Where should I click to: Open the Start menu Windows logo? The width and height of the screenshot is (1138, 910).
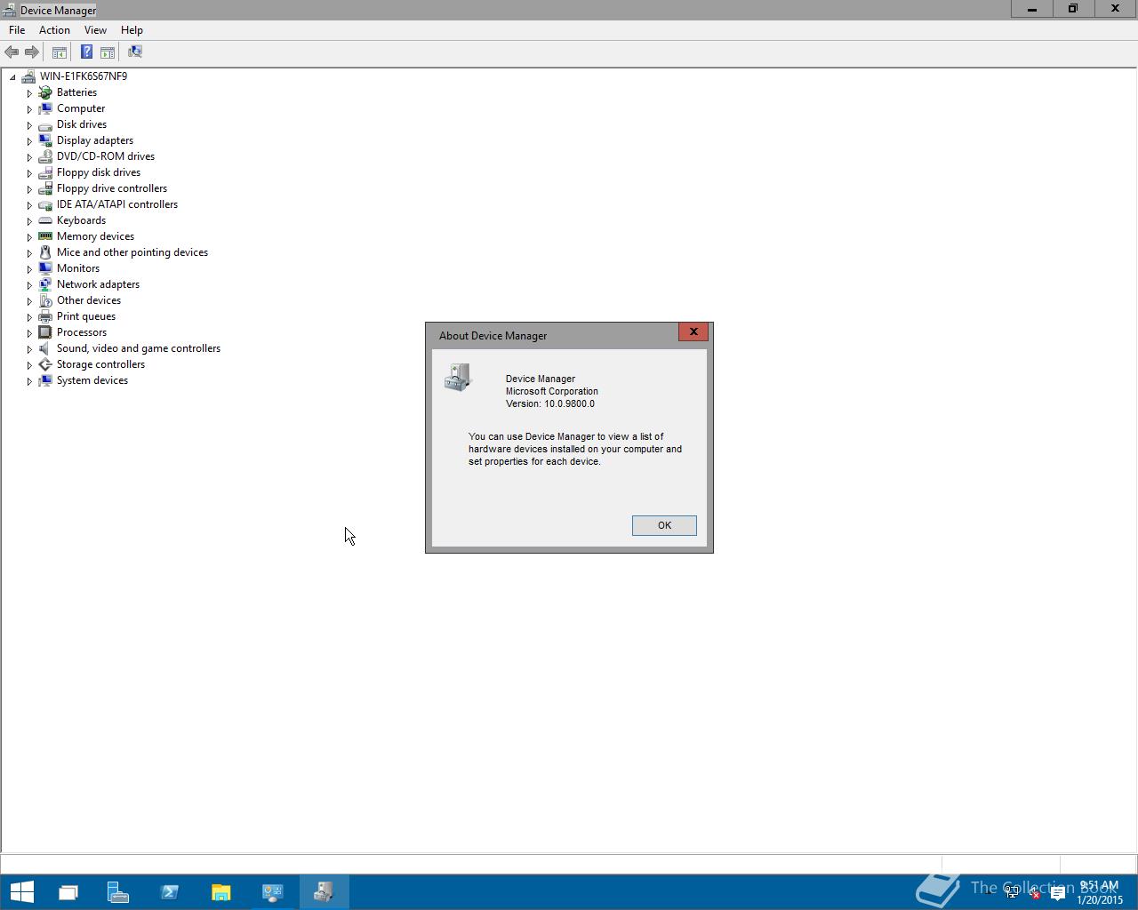[x=21, y=891]
